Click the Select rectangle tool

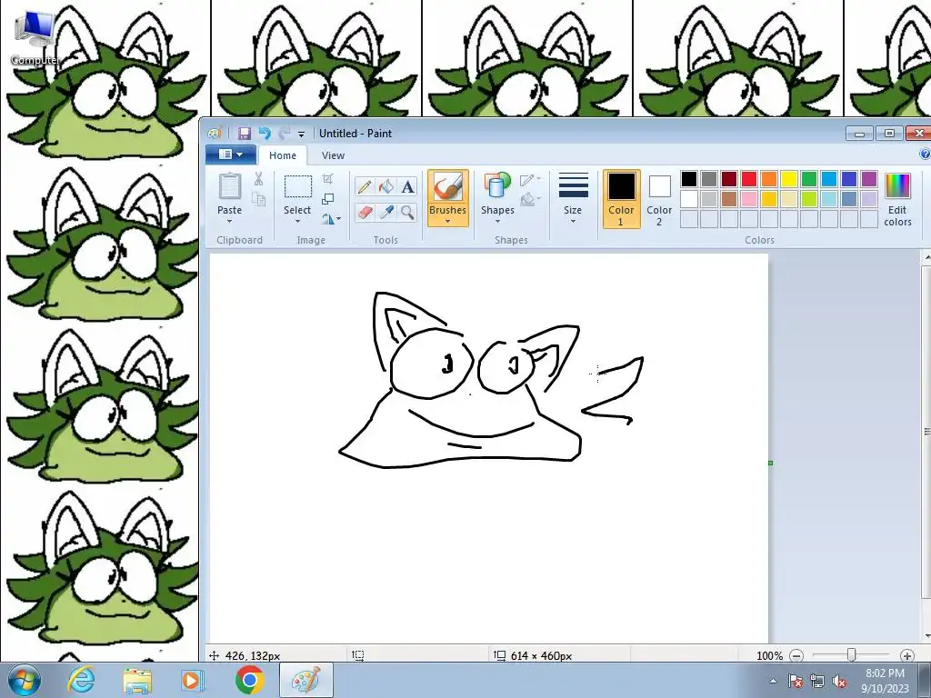click(297, 186)
